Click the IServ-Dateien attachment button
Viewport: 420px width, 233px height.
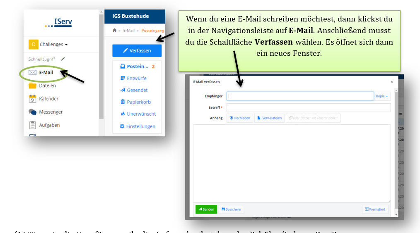point(270,118)
